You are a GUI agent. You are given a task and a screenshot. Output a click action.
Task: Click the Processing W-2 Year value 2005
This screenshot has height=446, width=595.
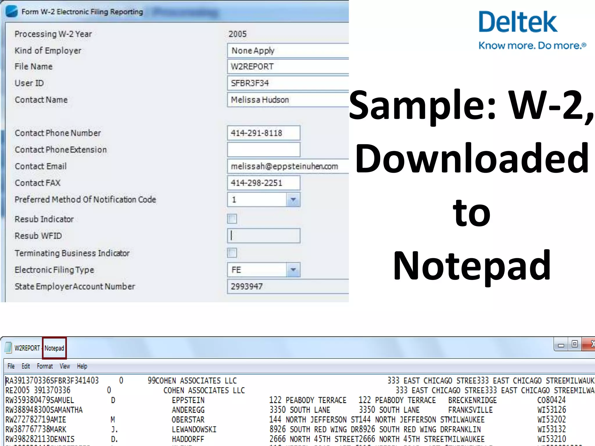click(237, 34)
